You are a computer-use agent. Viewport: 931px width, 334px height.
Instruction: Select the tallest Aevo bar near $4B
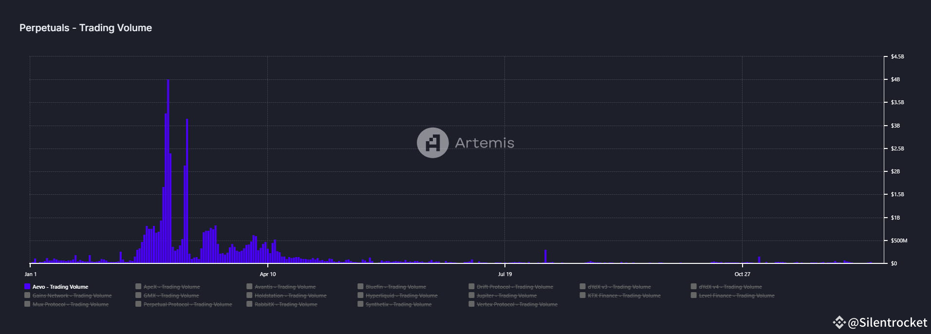pyautogui.click(x=168, y=171)
